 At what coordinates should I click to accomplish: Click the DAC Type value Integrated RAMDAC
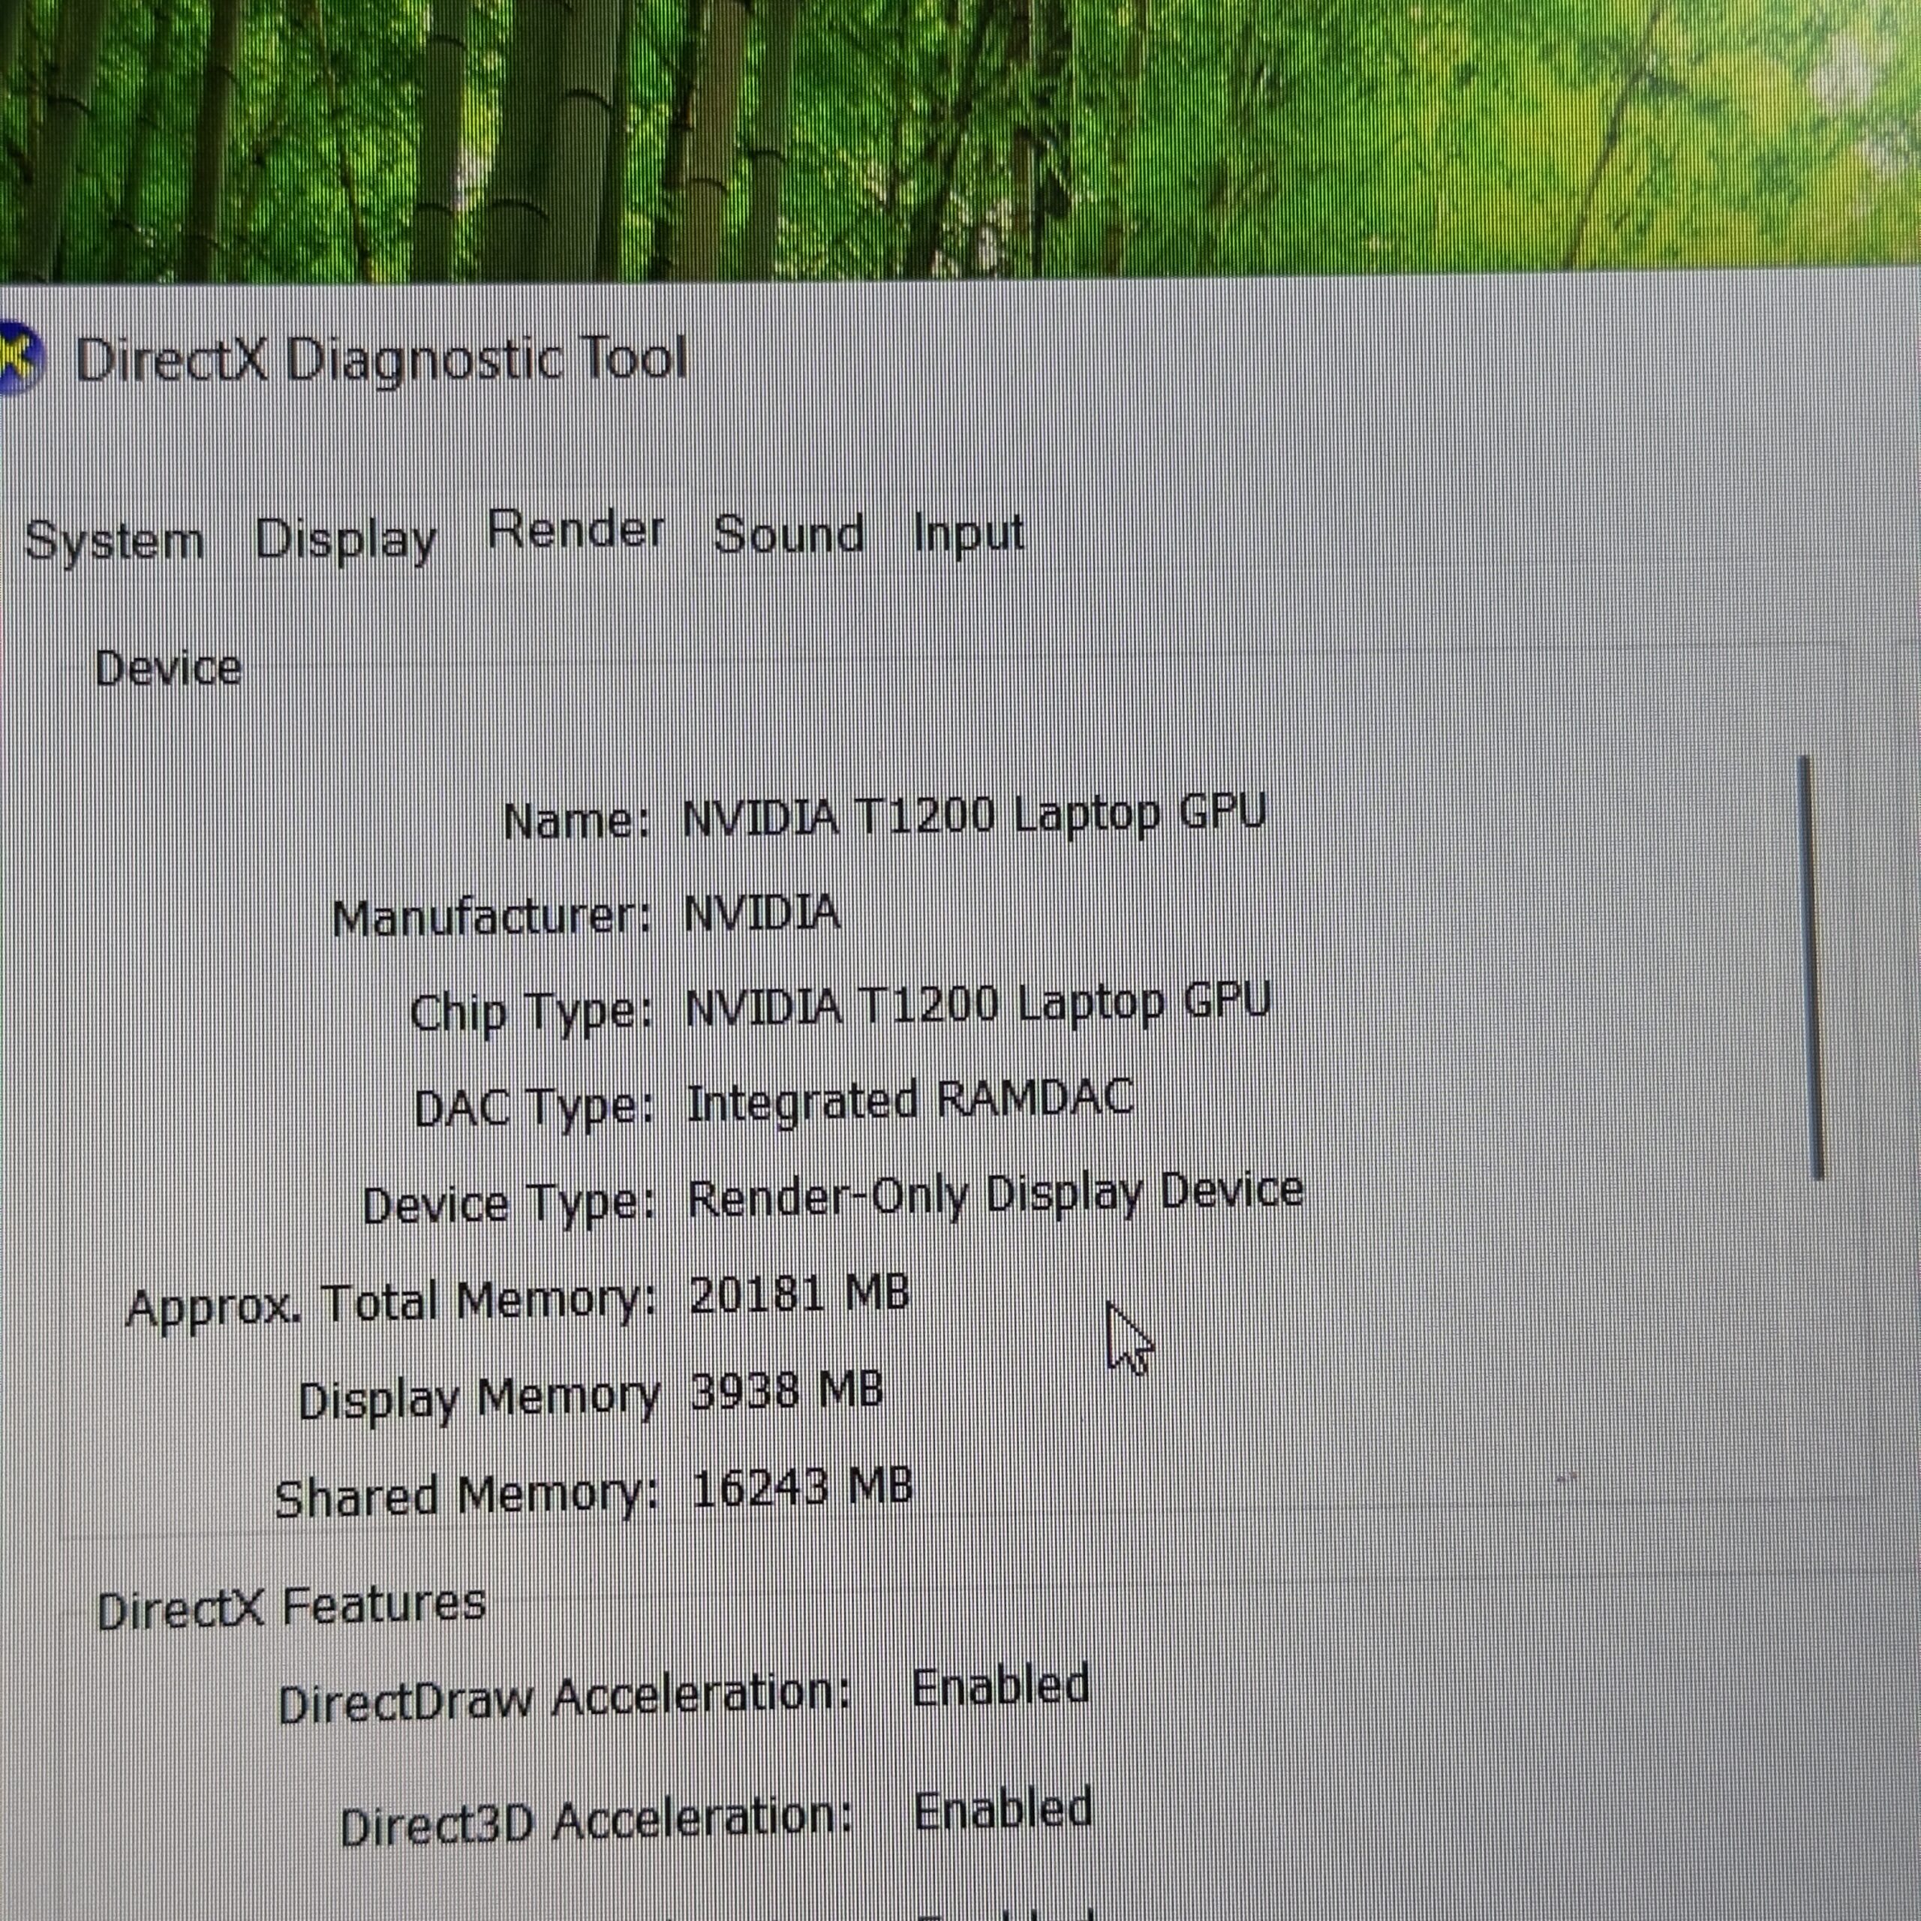click(909, 1101)
